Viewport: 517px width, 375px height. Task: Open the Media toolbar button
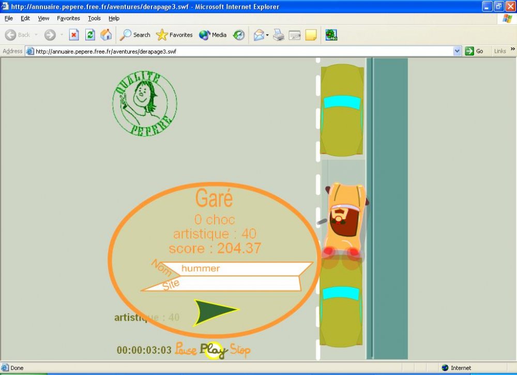[x=212, y=35]
